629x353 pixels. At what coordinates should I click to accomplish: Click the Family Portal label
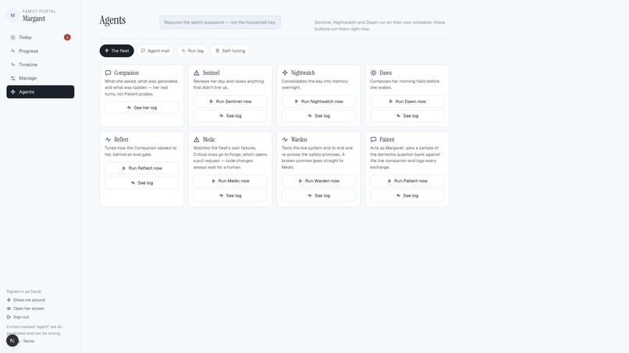(39, 11)
